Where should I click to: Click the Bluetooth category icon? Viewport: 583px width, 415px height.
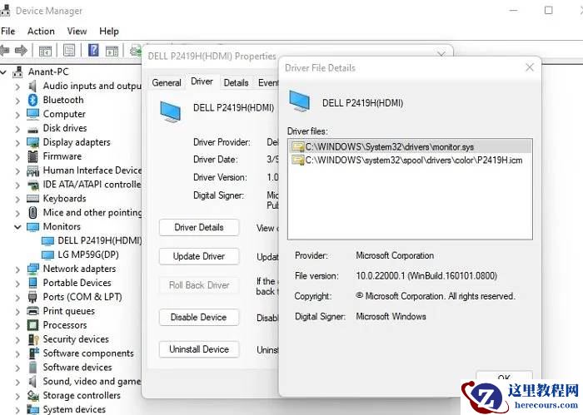pyautogui.click(x=32, y=100)
